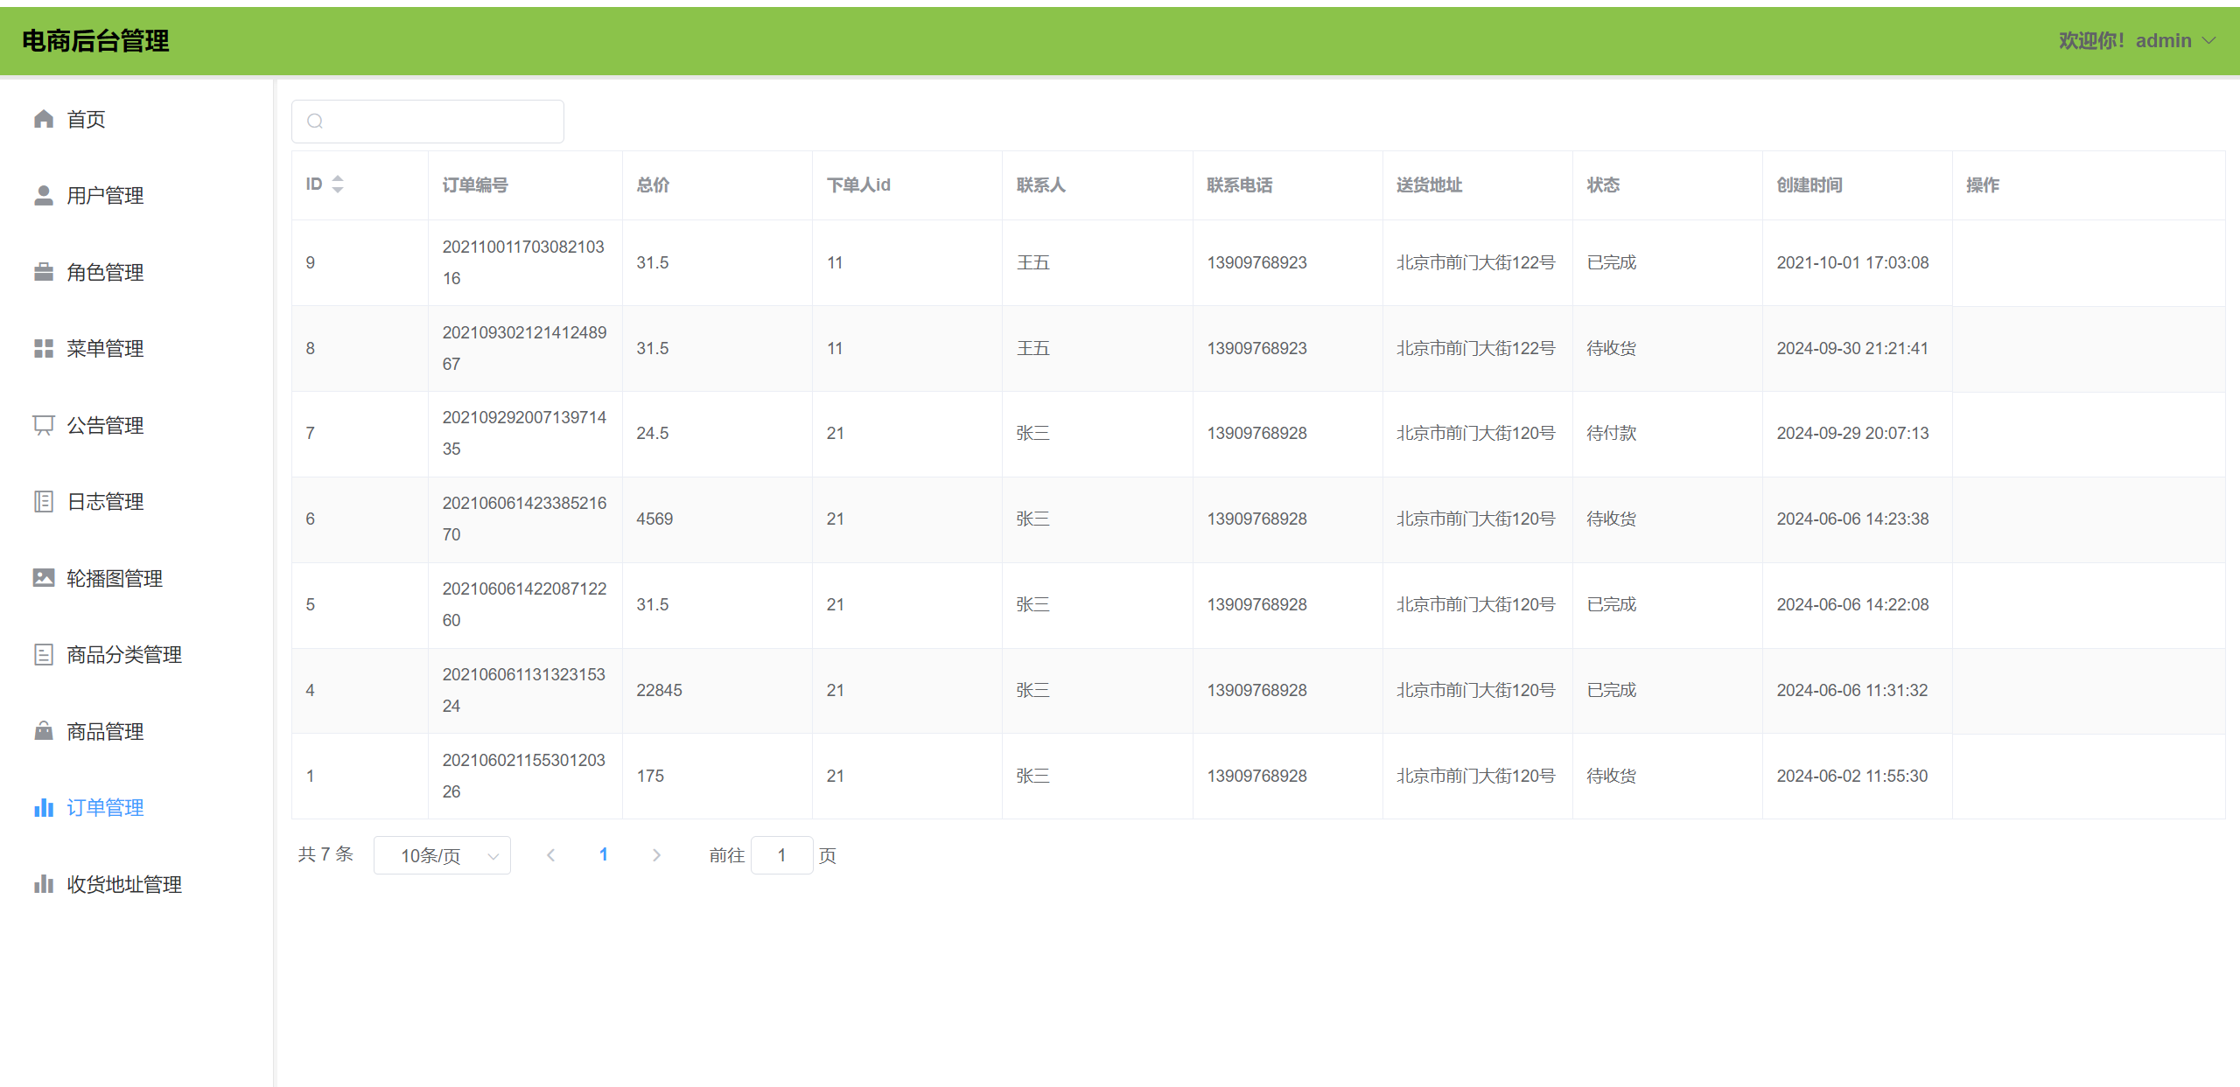Open the 10条/页 page size dropdown
Screen dimensions: 2240x1087
pyautogui.click(x=442, y=855)
